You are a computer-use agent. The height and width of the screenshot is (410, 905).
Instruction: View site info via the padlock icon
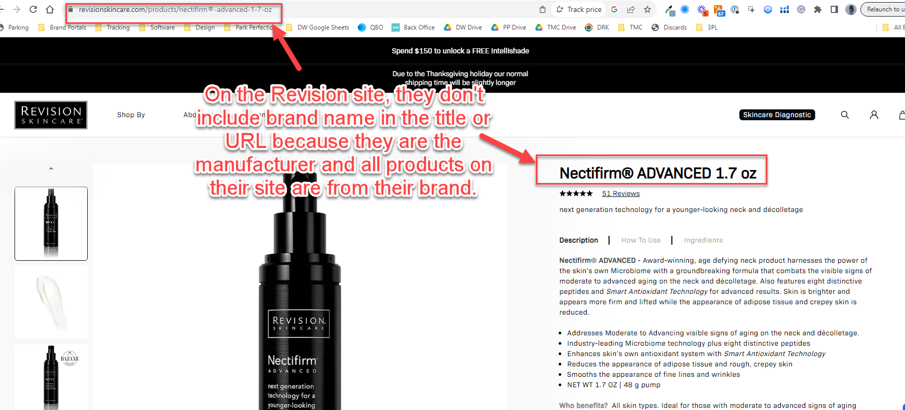[x=71, y=9]
